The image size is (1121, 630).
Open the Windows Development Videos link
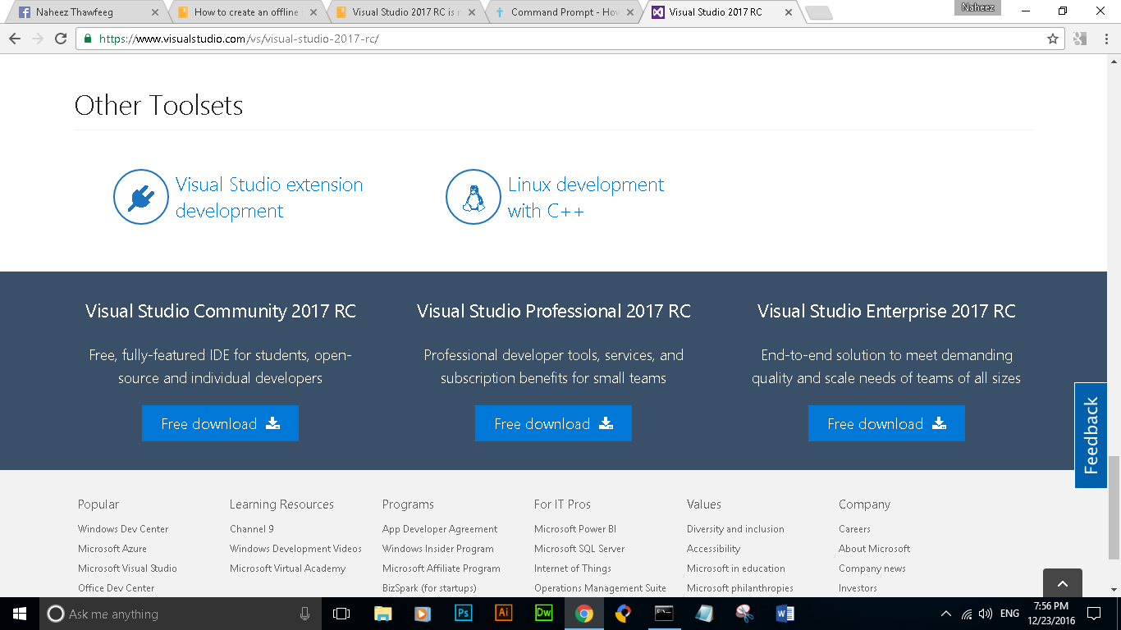(295, 549)
